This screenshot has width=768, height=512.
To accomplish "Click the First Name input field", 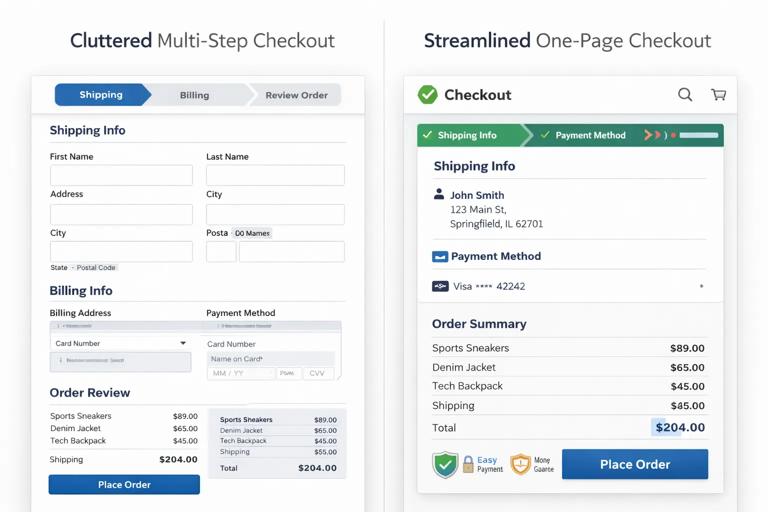I will coord(121,175).
